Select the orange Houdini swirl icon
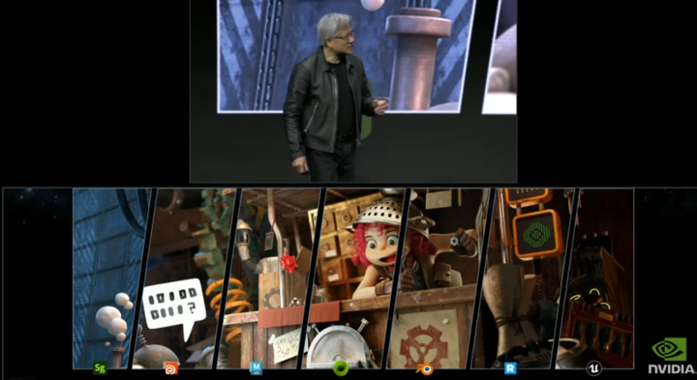This screenshot has height=380, width=697. 170,368
